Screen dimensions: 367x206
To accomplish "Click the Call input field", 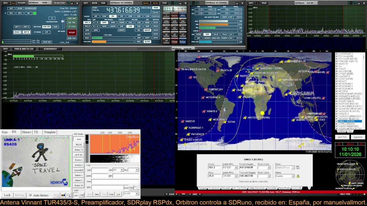I will (99, 170).
